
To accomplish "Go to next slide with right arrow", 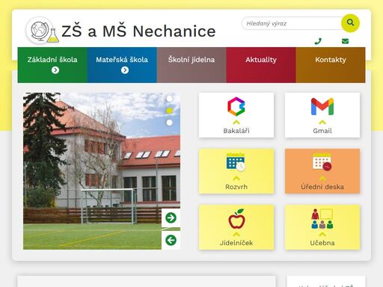I will coord(171,217).
